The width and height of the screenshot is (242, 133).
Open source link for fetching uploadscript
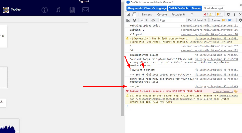pyautogui.click(x=209, y=26)
